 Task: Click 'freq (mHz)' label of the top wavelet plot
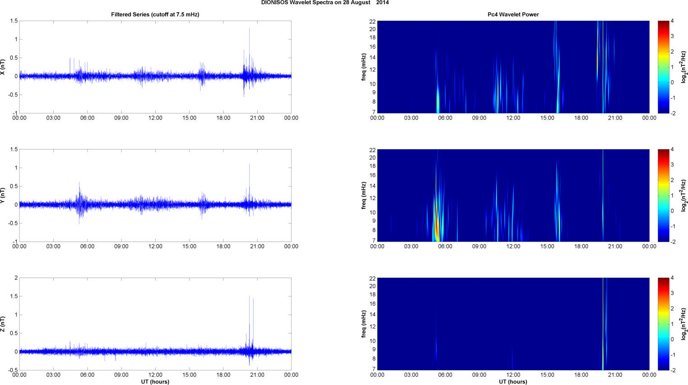[x=364, y=67]
